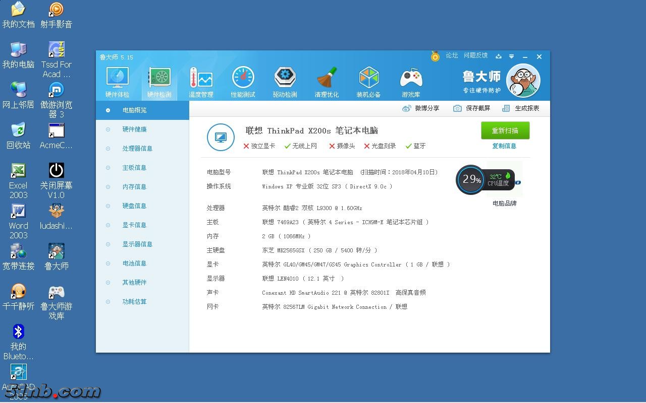The image size is (646, 403).
Task: Click the 复制信息 copy info link
Action: point(504,146)
